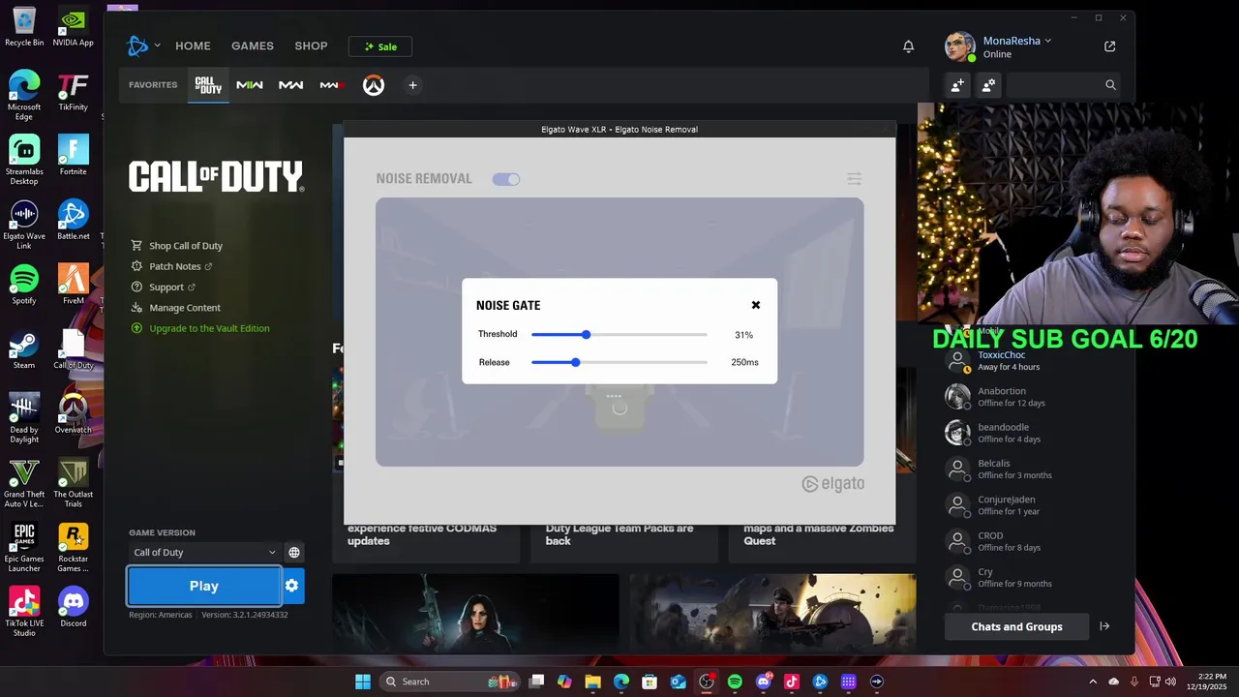Add a game to favorites with plus

[x=412, y=85]
